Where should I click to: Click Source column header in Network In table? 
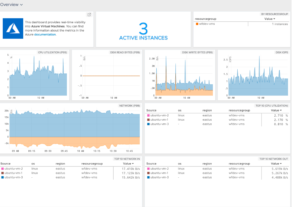pos(6,164)
